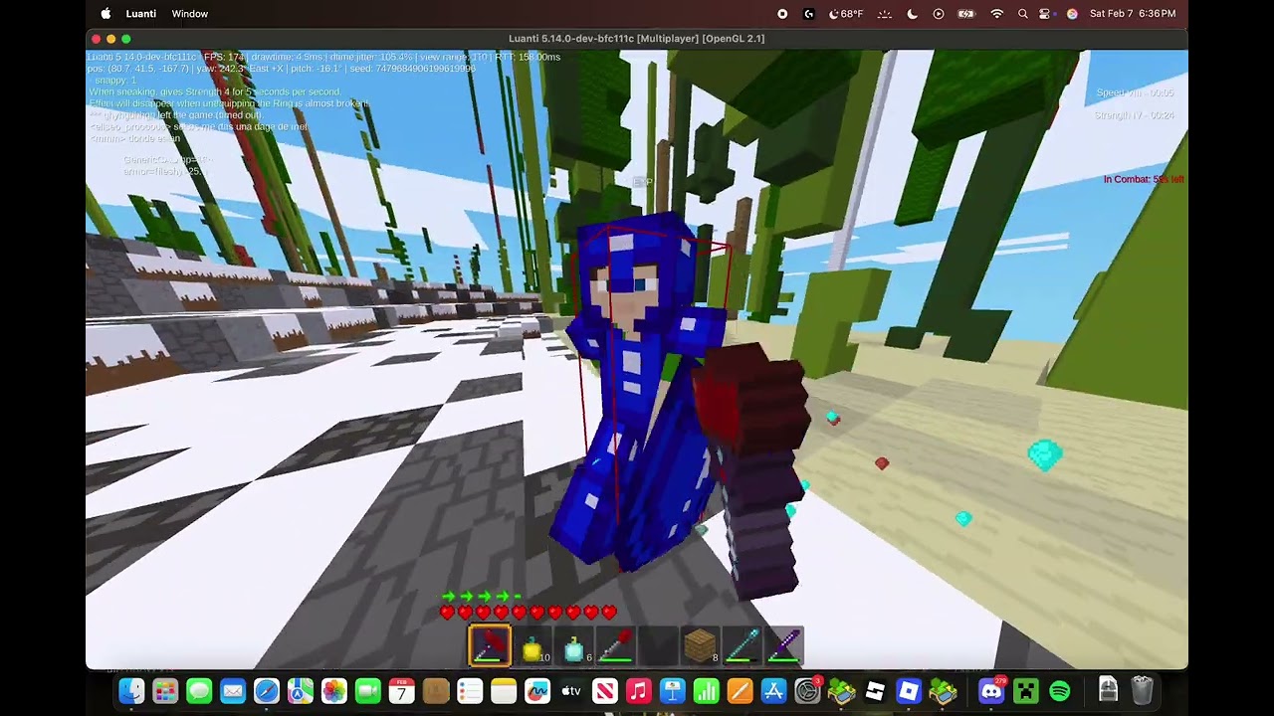1274x716 pixels.
Task: Open Apple TV from the Dock
Action: click(x=571, y=691)
